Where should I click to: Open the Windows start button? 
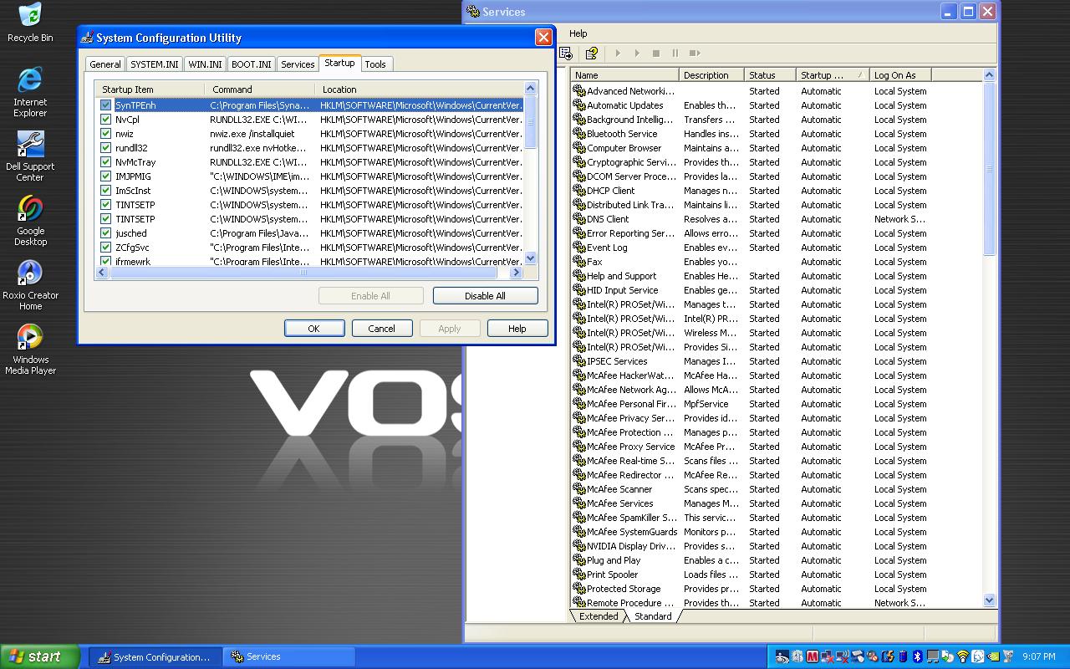pos(40,656)
